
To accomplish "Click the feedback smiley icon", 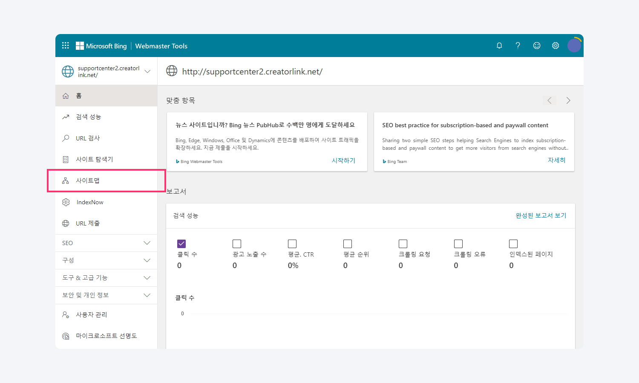I will (537, 46).
